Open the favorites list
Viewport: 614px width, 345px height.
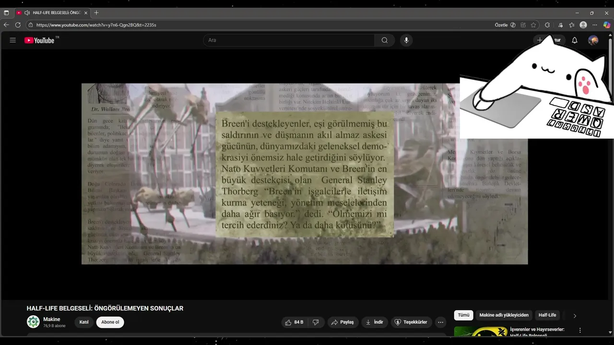coord(572,25)
